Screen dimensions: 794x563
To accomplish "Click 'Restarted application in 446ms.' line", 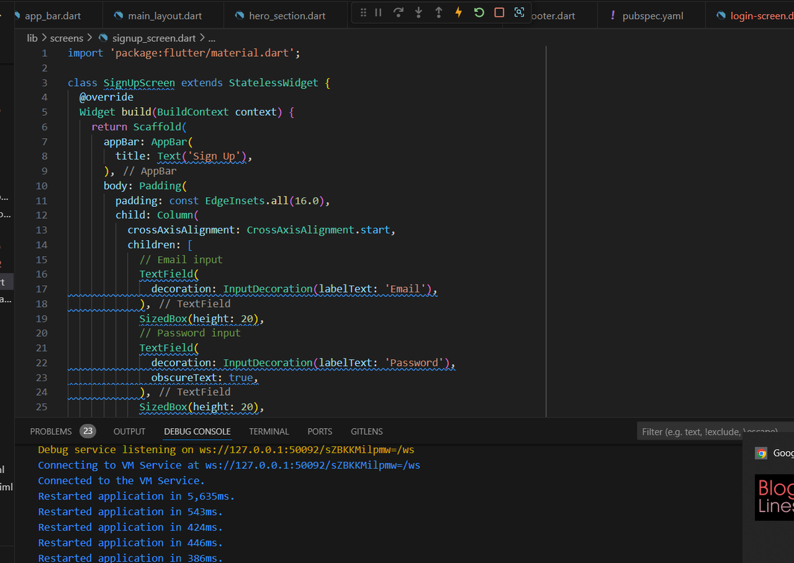I will pyautogui.click(x=130, y=542).
